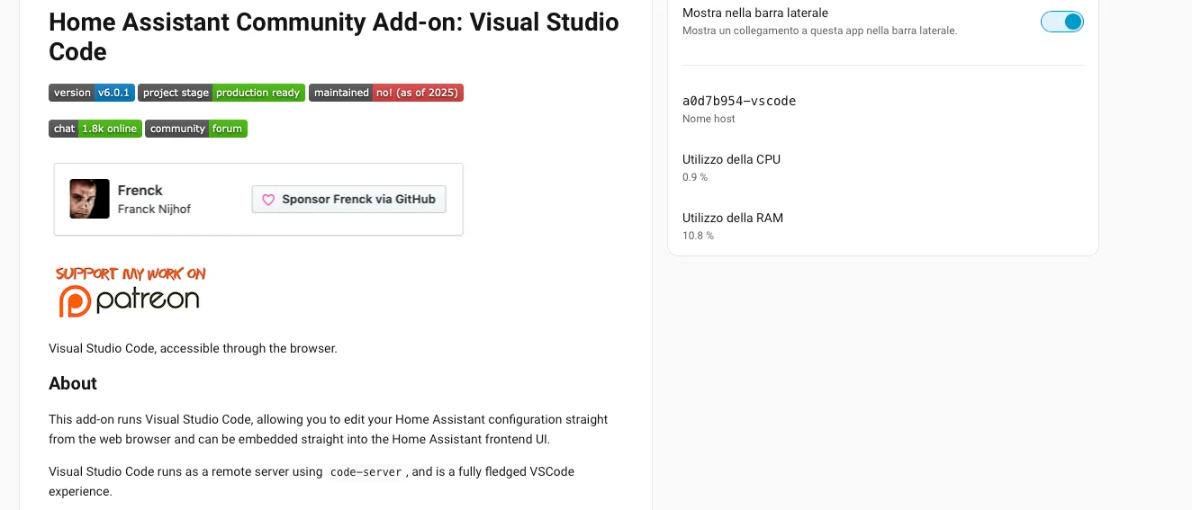Click the Patreon logo icon

[75, 301]
